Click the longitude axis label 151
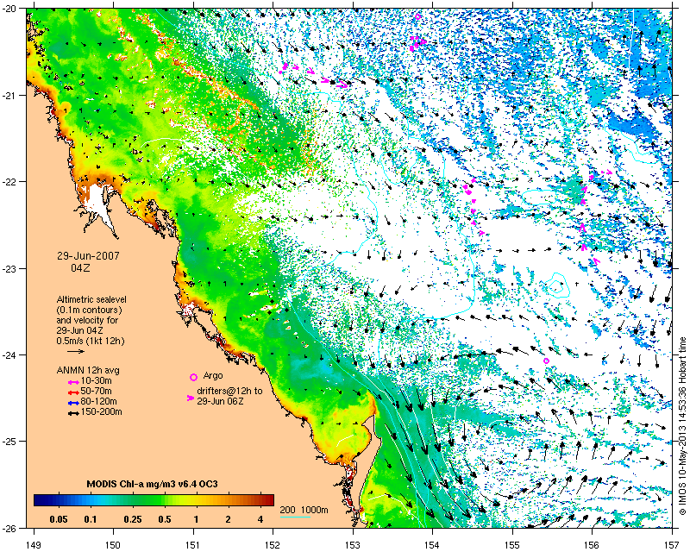690x552 pixels. 193,545
